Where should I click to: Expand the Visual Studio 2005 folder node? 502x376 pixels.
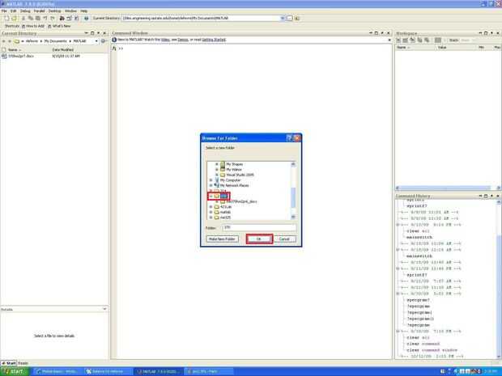[217, 175]
